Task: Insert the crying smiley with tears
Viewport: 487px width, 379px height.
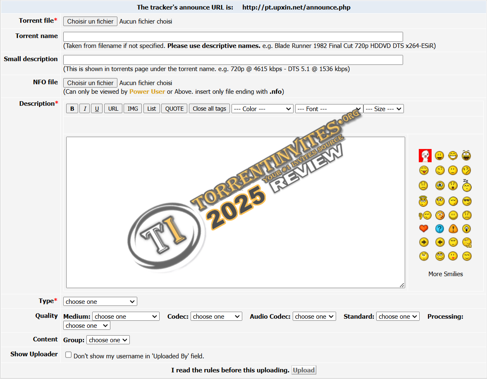Action: click(x=440, y=186)
